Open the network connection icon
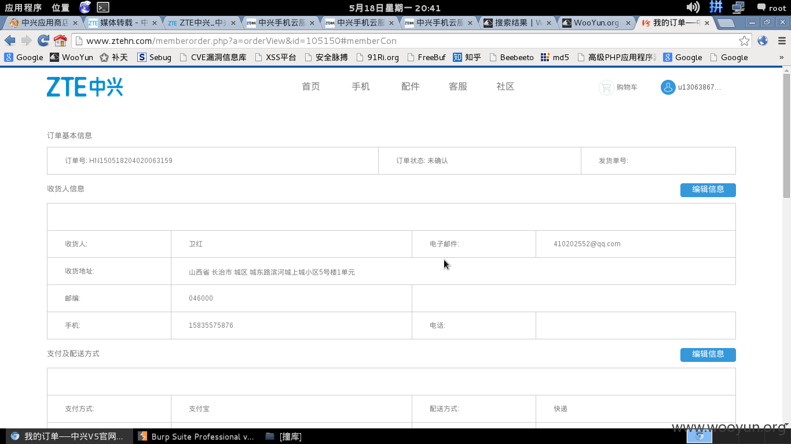Screen dimensions: 791x444 738,8
